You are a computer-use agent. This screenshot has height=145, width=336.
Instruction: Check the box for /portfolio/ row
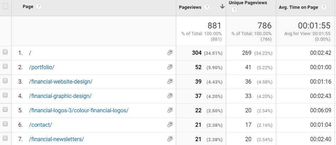pos(5,66)
